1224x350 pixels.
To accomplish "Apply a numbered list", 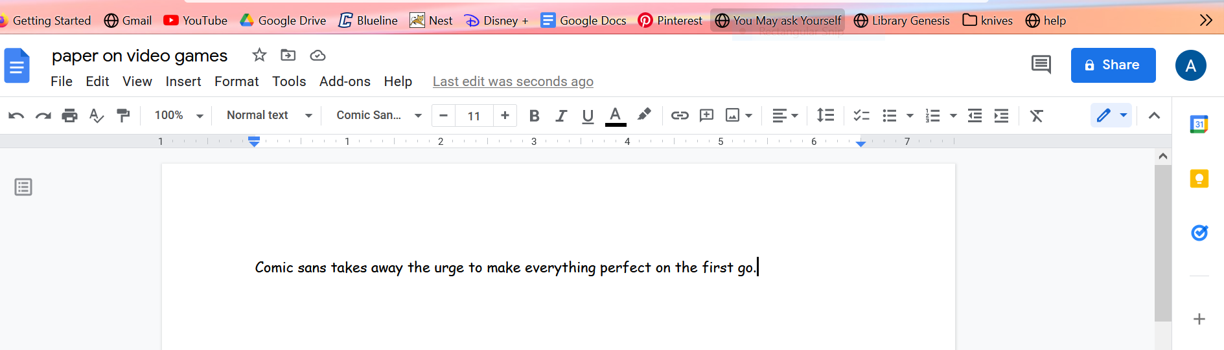I will point(932,116).
